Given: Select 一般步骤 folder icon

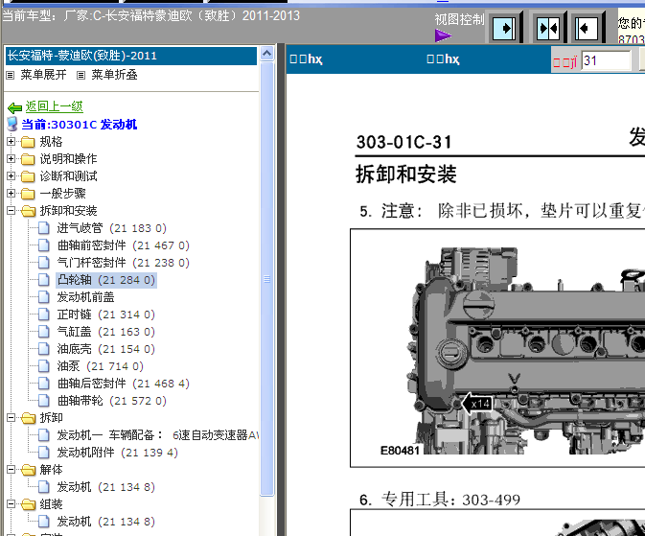Looking at the screenshot, I should [28, 194].
